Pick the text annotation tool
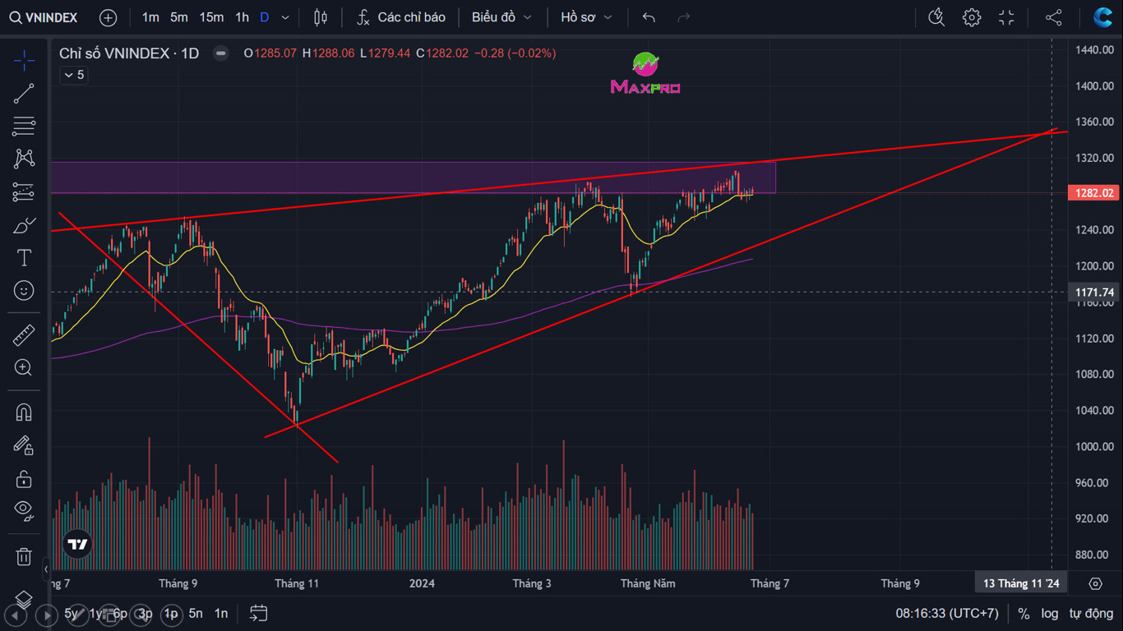The image size is (1123, 631). pyautogui.click(x=24, y=258)
